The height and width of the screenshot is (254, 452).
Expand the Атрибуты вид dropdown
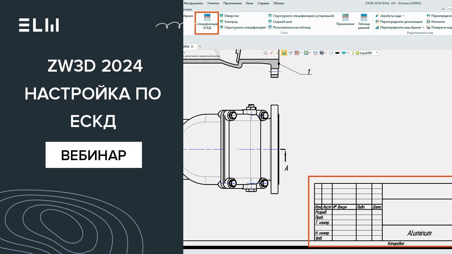(x=403, y=16)
